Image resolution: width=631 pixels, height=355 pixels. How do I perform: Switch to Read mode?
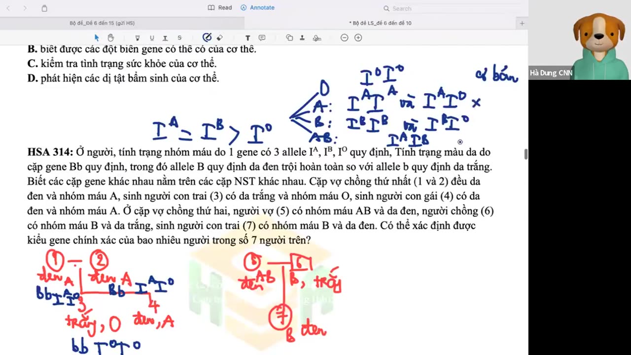pos(220,8)
